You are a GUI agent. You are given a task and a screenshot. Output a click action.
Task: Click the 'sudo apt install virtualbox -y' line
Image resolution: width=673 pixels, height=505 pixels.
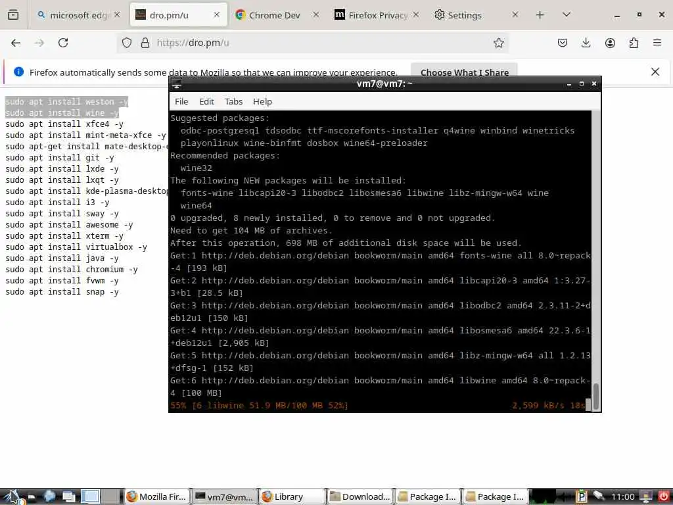click(x=76, y=247)
